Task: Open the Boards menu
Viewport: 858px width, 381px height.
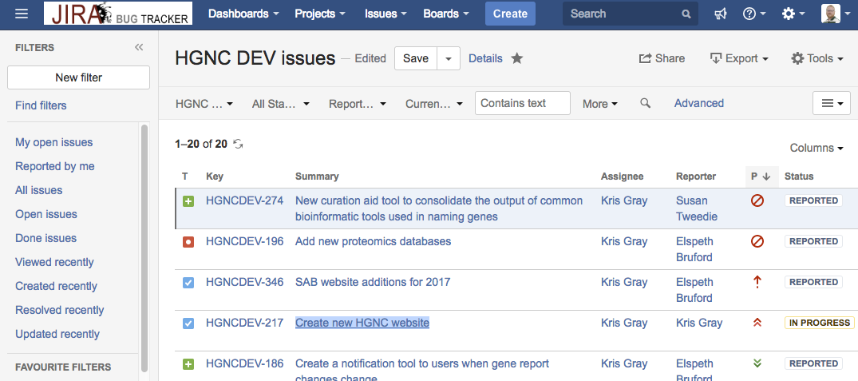Action: coord(446,14)
